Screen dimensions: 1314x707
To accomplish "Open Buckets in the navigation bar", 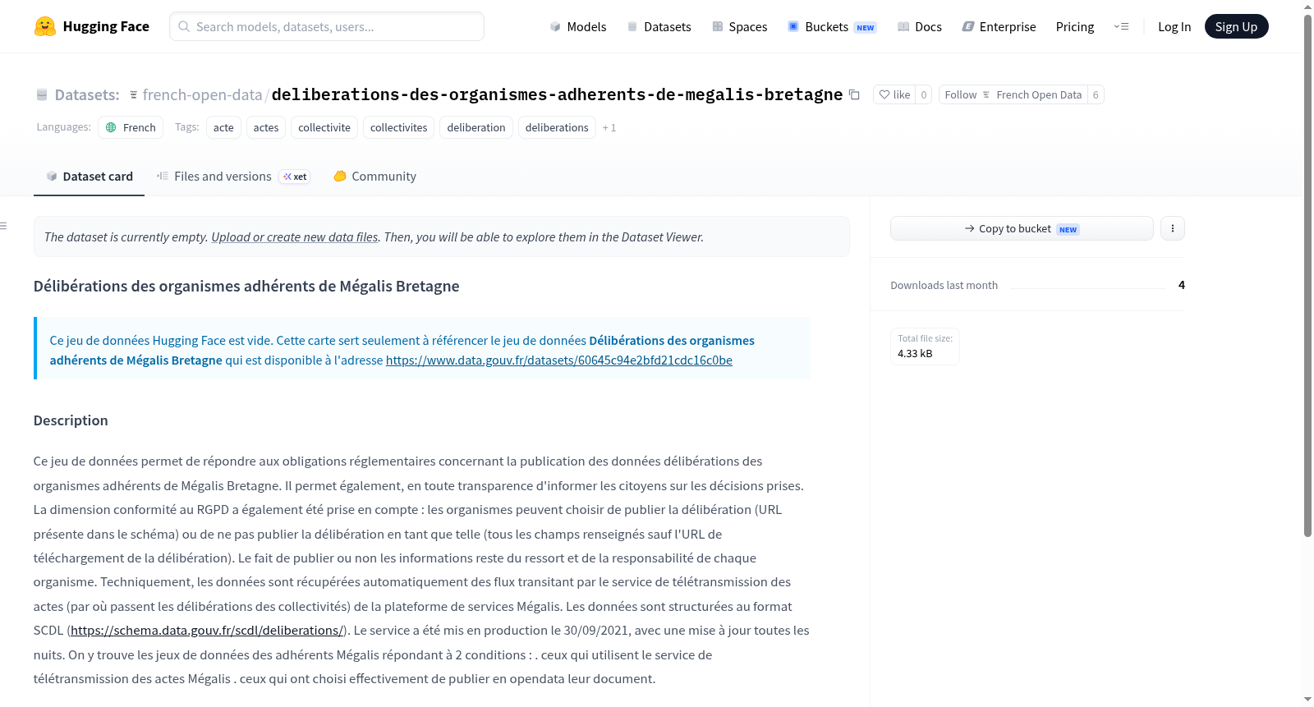I will 832,26.
